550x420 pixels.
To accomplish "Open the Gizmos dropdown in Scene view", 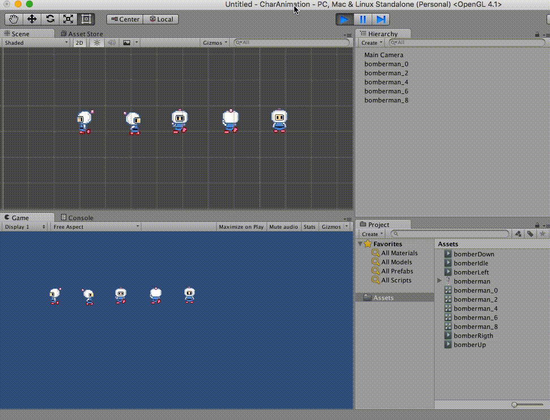I will (214, 42).
